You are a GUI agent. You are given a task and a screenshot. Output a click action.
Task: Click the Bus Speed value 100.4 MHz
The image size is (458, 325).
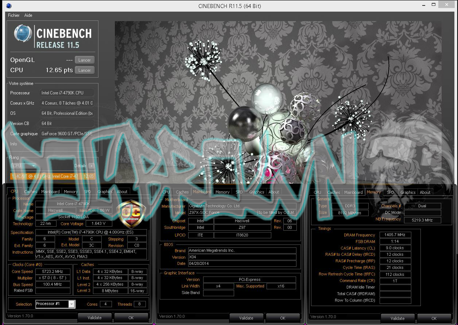53,284
